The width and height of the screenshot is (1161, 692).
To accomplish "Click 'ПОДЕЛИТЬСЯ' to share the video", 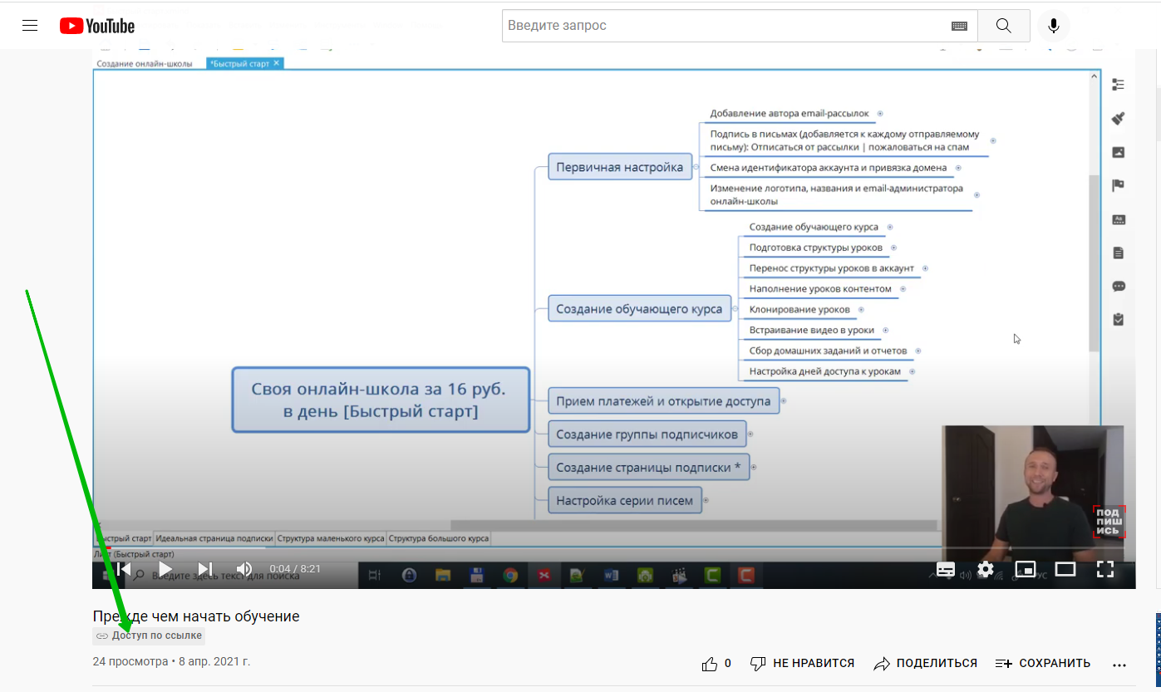I will click(925, 664).
